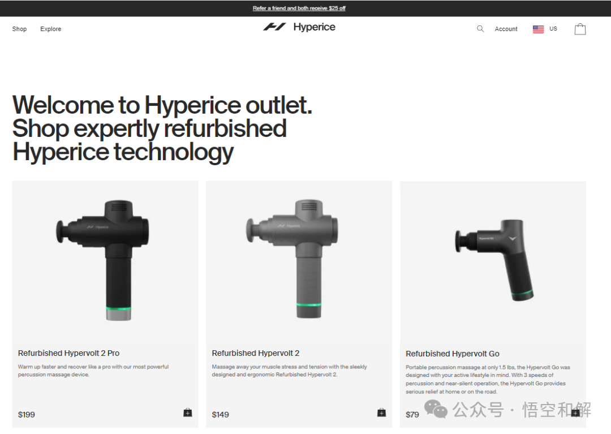Click the $199 price
Screen dimensions: 611x434
27,415
